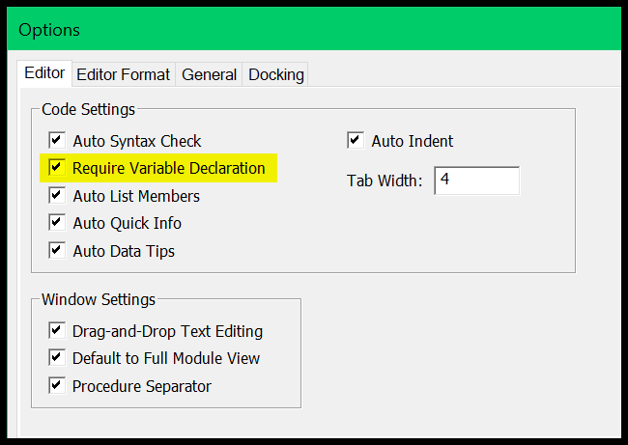Click inside the Tab Width input field
The image size is (628, 445).
(x=476, y=181)
